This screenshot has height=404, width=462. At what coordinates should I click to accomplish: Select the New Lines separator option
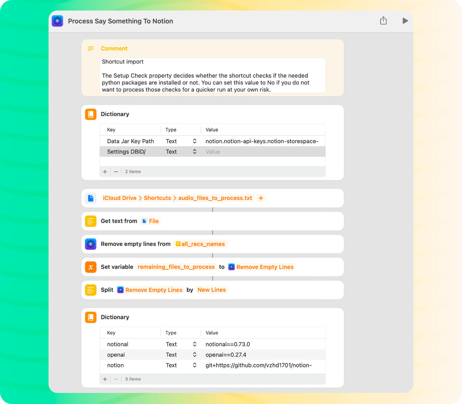[211, 290]
